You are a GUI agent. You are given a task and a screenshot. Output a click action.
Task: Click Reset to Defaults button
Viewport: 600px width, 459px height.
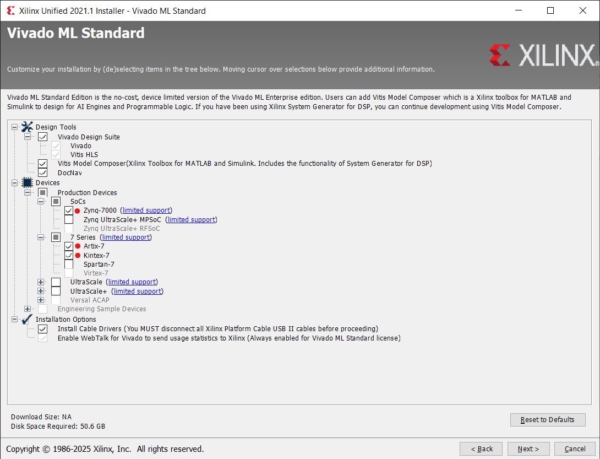pos(548,419)
